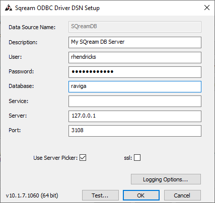Click the Cancel button
215x203 pixels.
[182, 195]
